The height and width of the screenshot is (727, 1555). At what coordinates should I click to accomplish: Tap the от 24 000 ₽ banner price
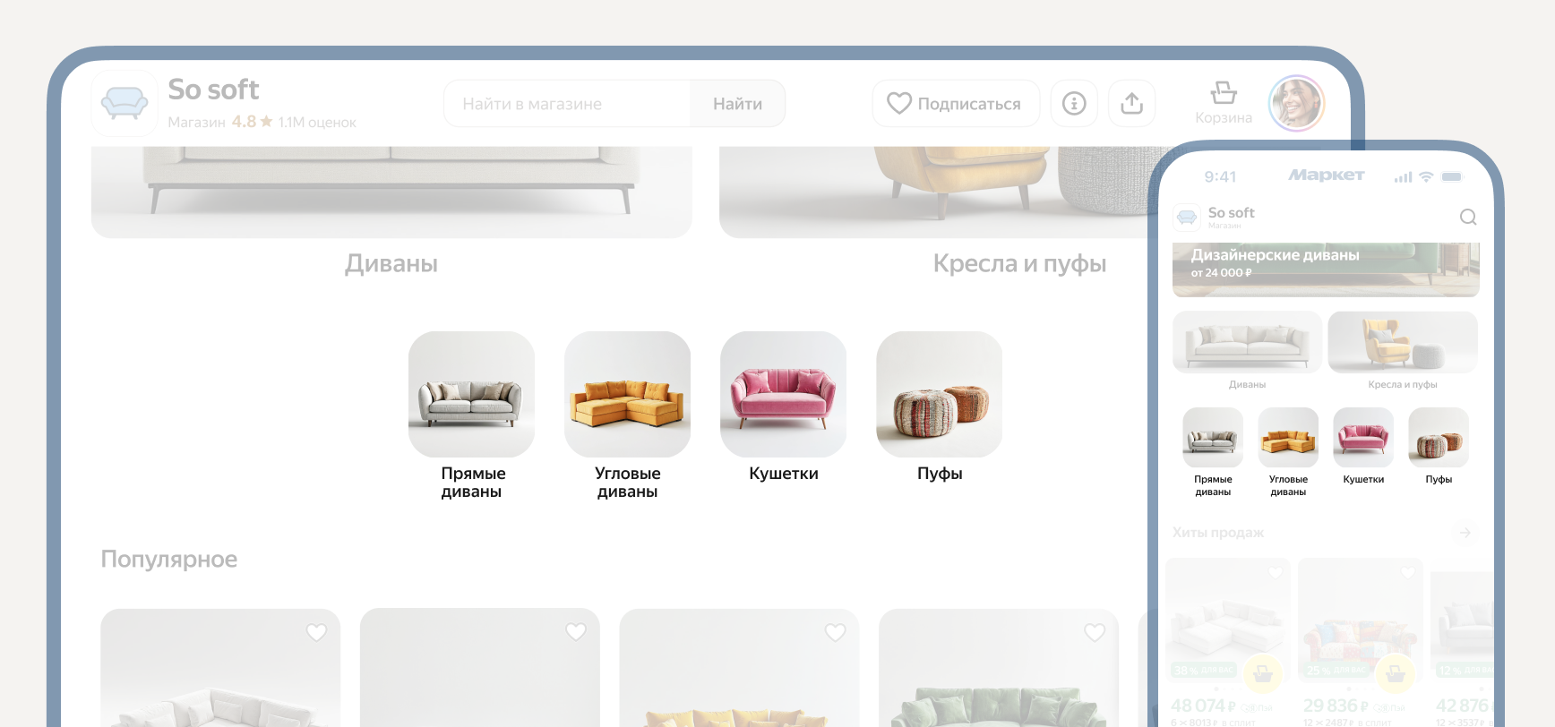click(1222, 273)
